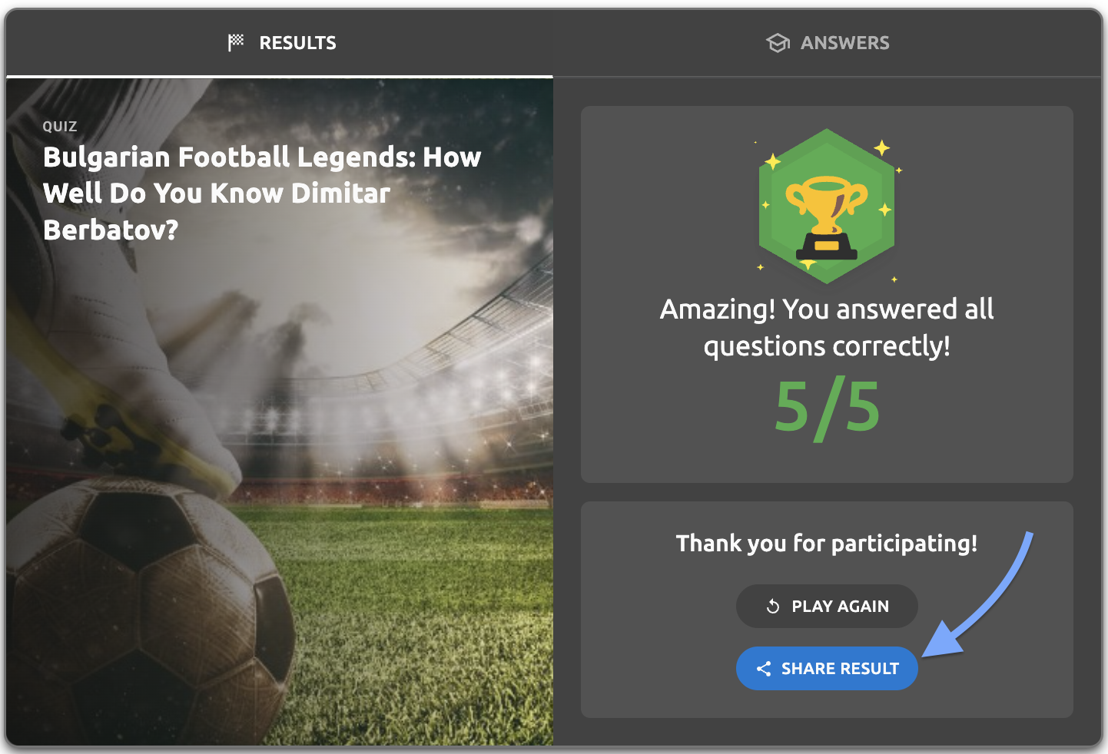Image resolution: width=1108 pixels, height=754 pixels.
Task: Click the circular replay arrow icon
Action: tap(773, 607)
